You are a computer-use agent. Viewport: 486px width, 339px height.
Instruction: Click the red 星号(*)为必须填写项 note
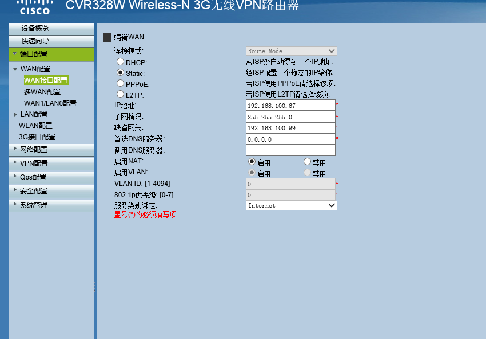(x=145, y=214)
